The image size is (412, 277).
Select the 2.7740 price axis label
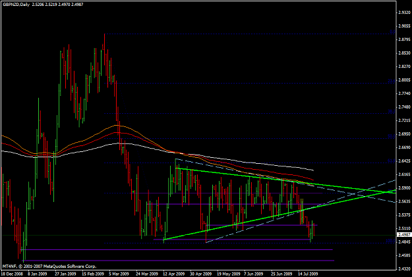[x=404, y=93]
